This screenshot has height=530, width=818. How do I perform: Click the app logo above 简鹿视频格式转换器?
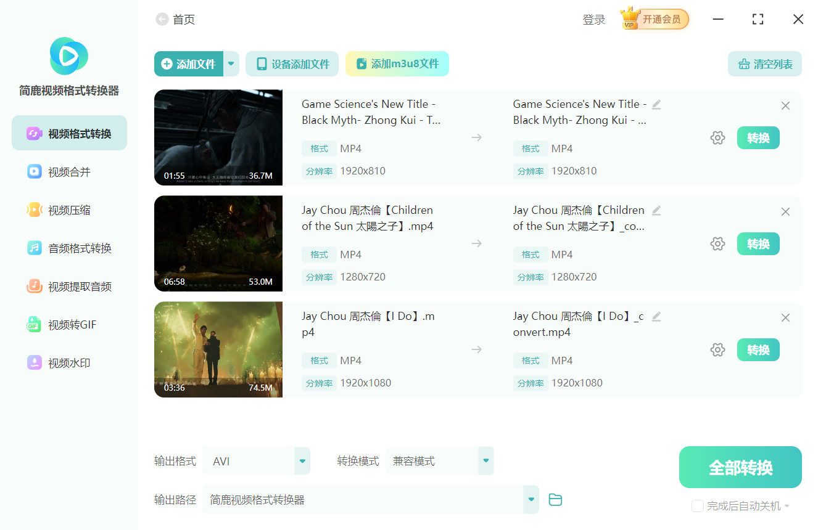tap(69, 56)
